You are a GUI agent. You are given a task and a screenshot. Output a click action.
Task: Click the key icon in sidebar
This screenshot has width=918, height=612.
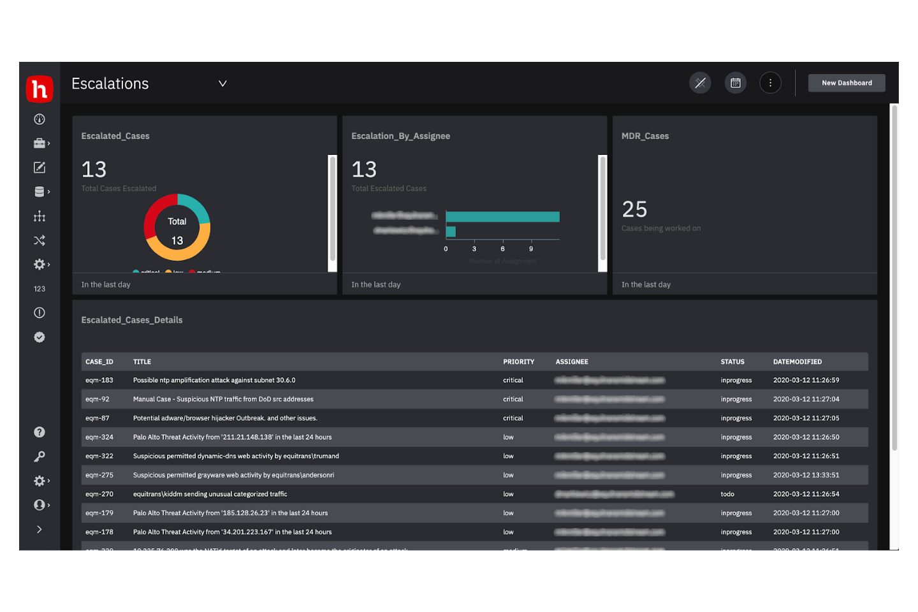tap(40, 456)
